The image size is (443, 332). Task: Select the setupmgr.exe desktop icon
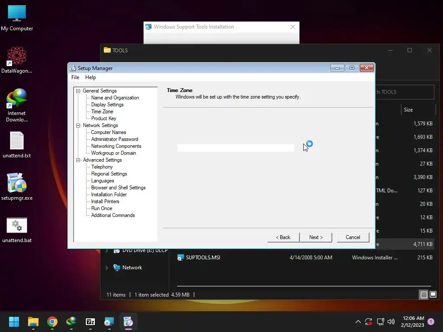coord(17,187)
